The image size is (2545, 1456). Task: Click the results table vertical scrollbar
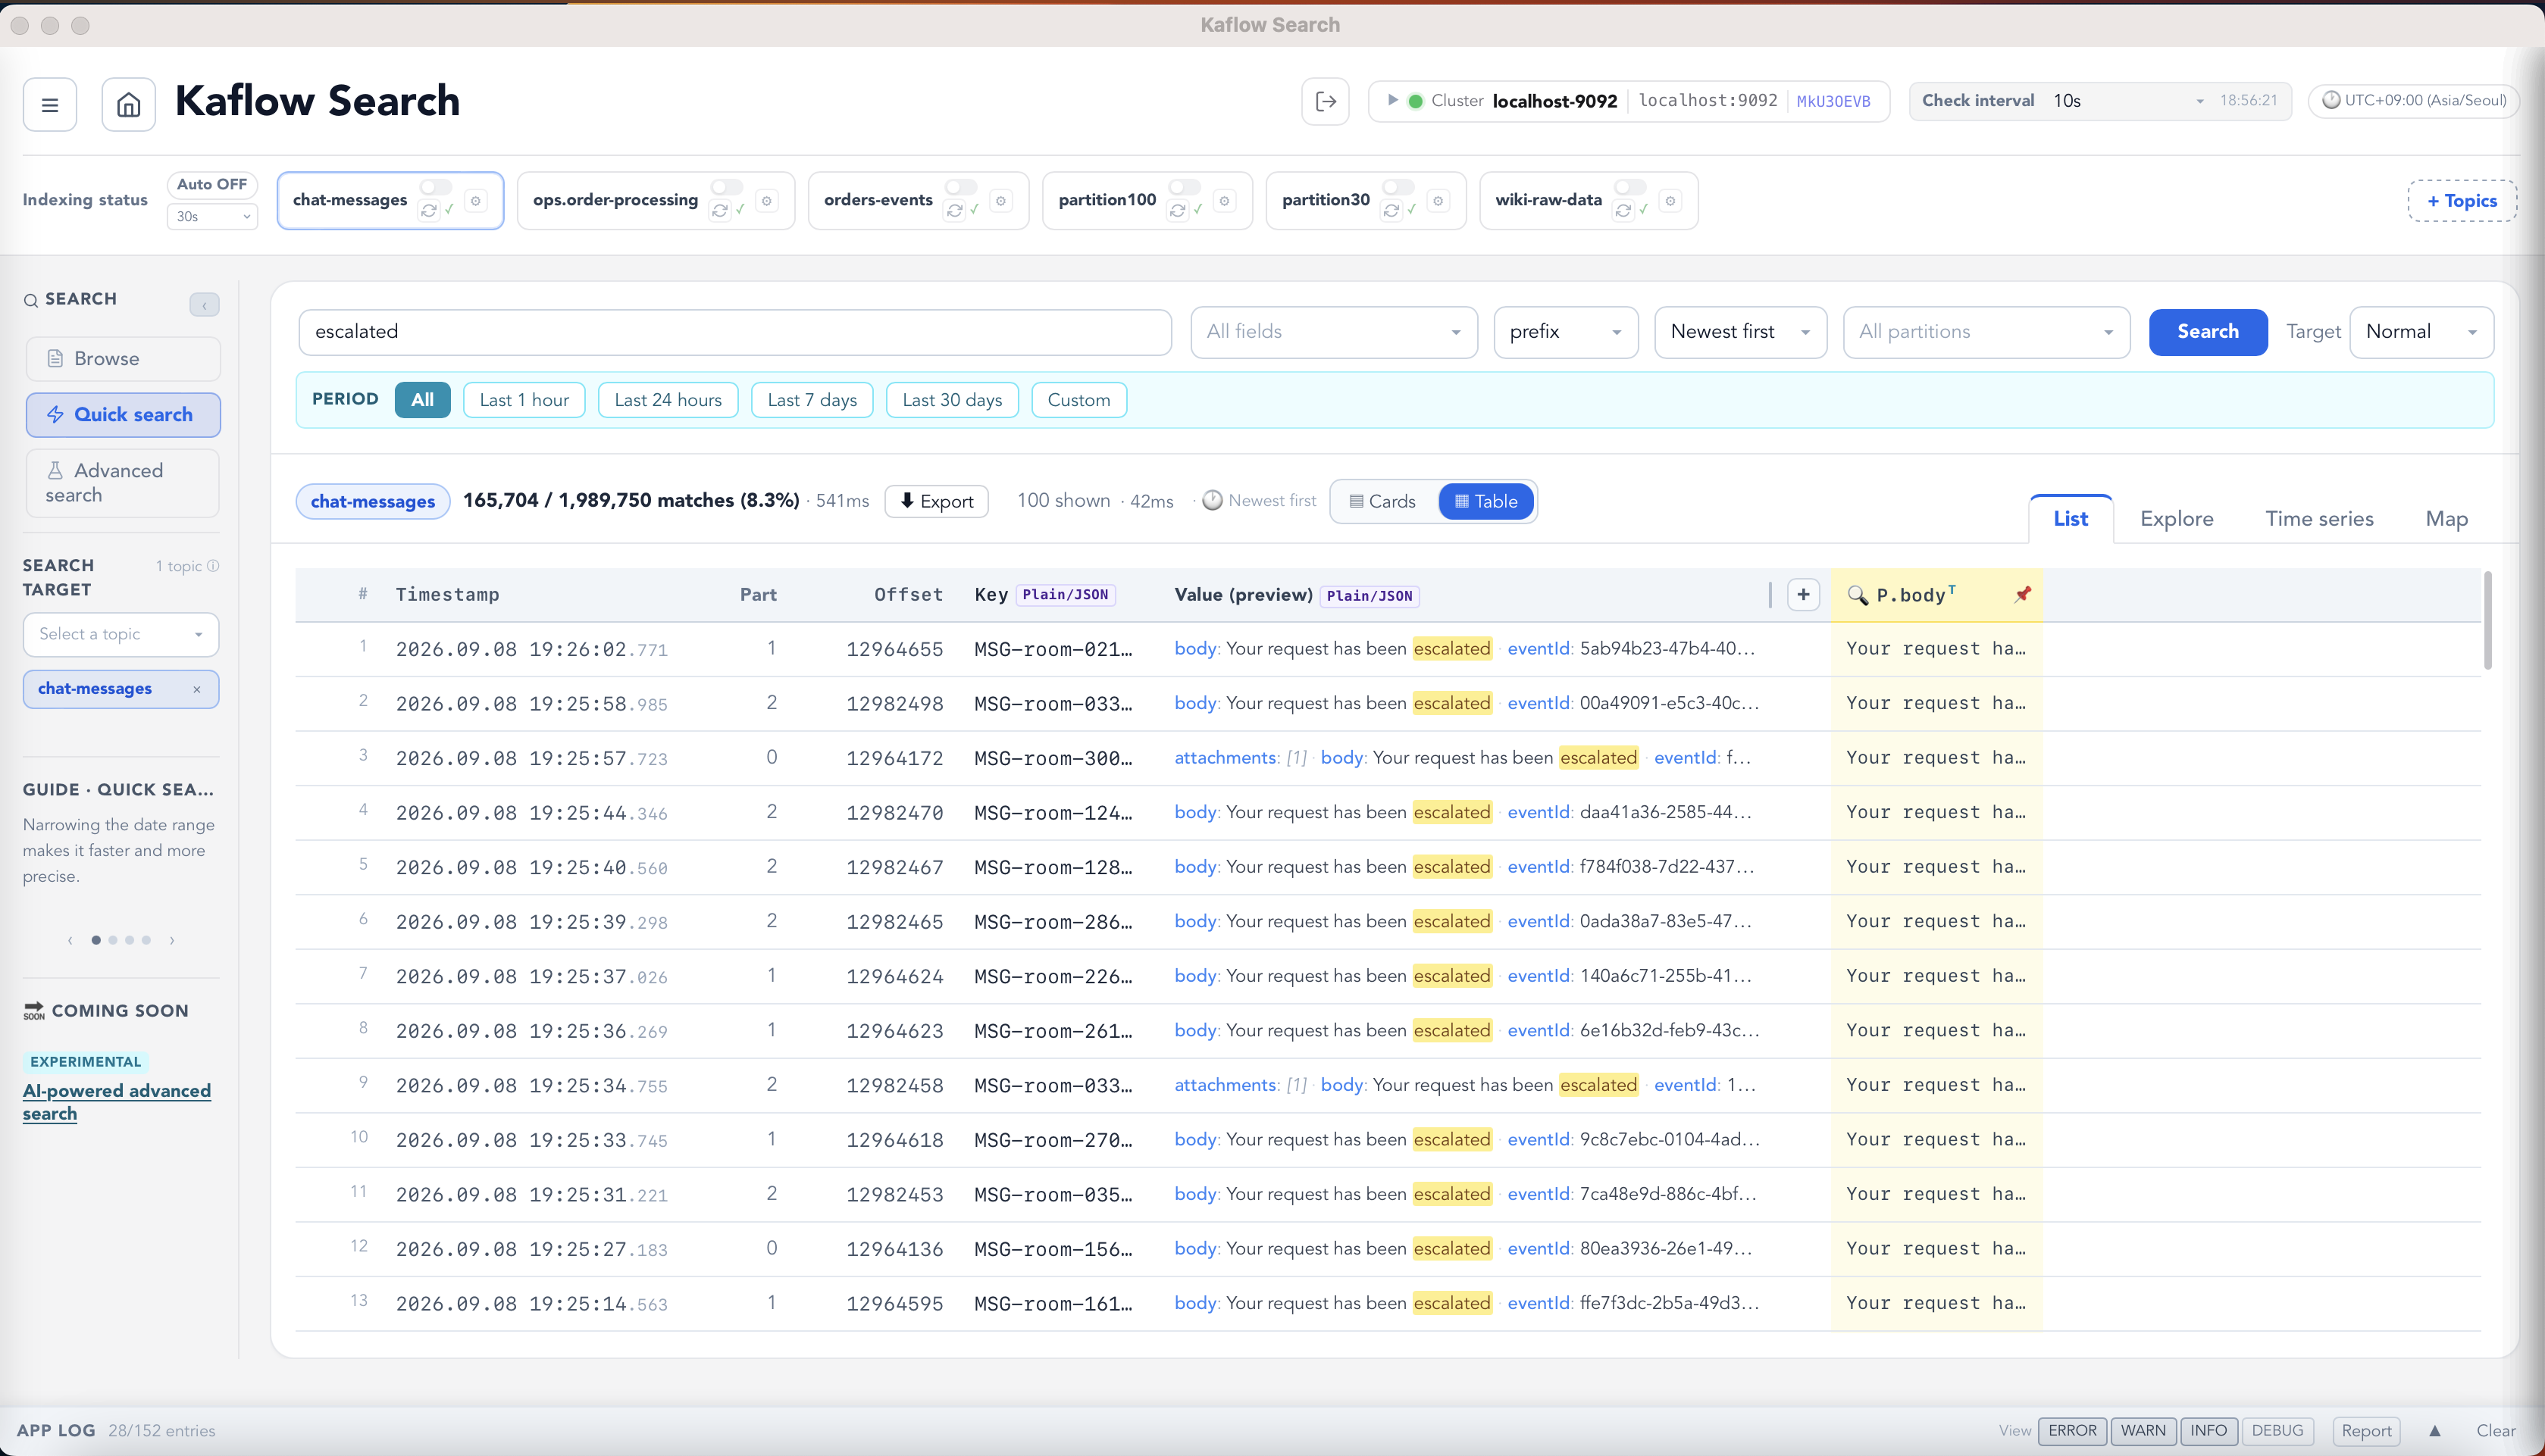[2487, 620]
